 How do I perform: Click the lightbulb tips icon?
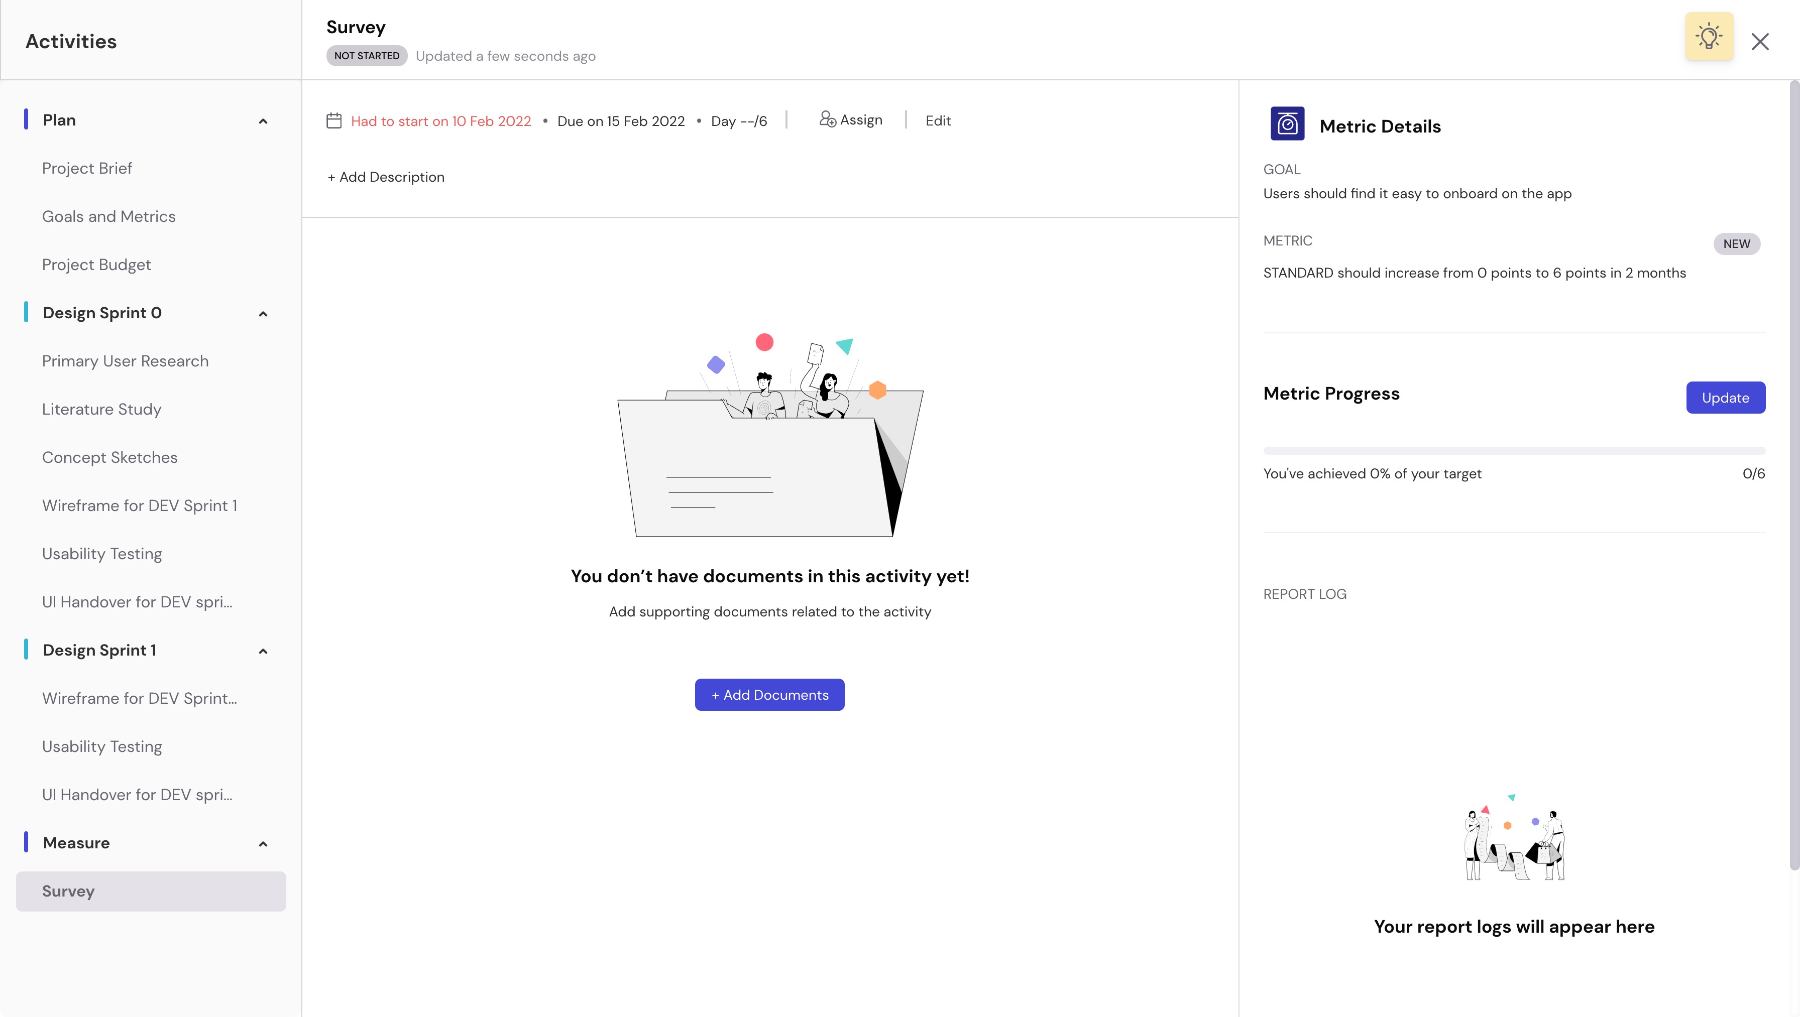tap(1709, 36)
